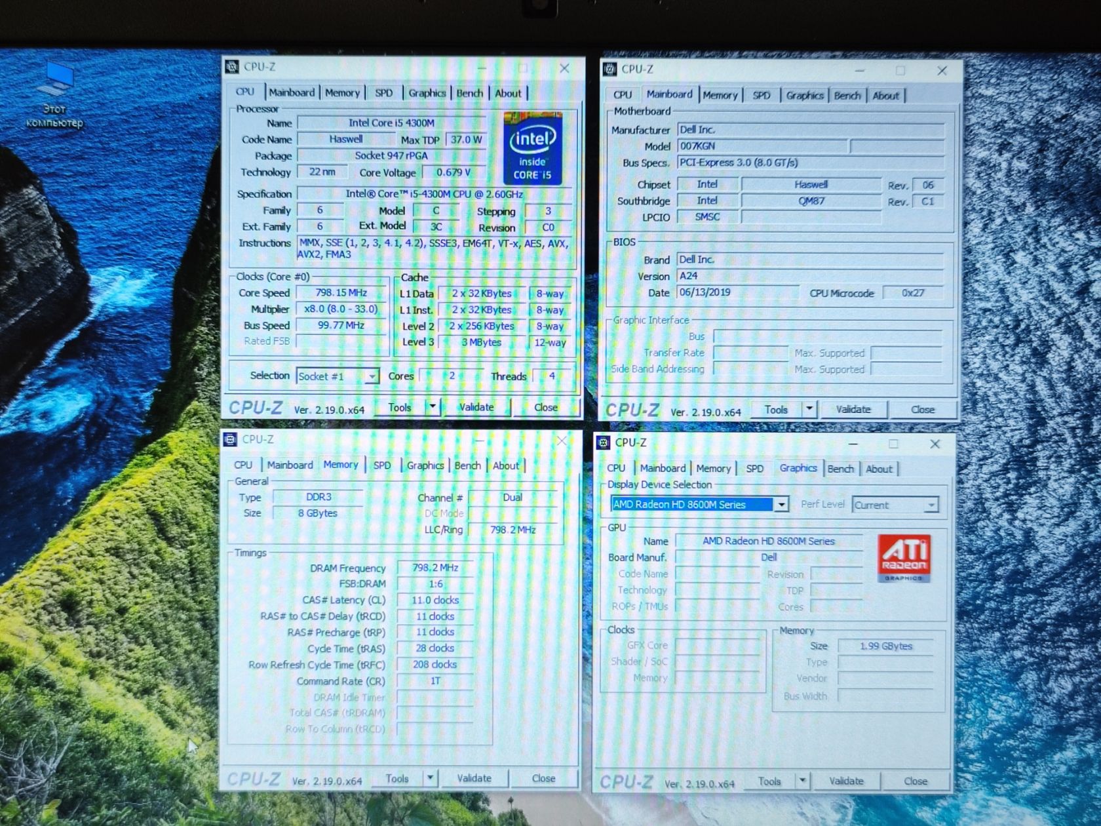The width and height of the screenshot is (1101, 826).
Task: Click memory type 'DDR3' field
Action: [x=319, y=497]
